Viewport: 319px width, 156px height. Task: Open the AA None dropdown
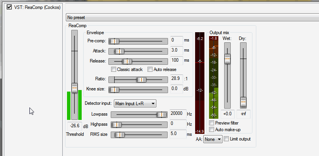213,139
